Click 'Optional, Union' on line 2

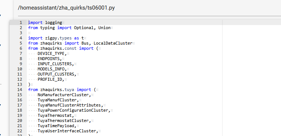[92, 28]
